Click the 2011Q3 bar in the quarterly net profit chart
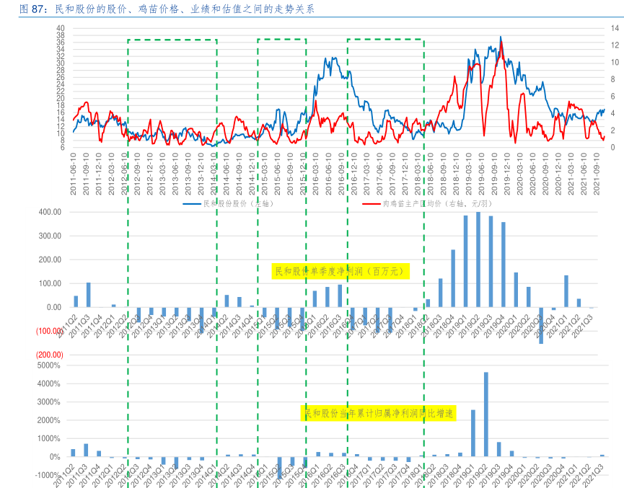Viewport: 624px width, 488px height. tap(88, 295)
